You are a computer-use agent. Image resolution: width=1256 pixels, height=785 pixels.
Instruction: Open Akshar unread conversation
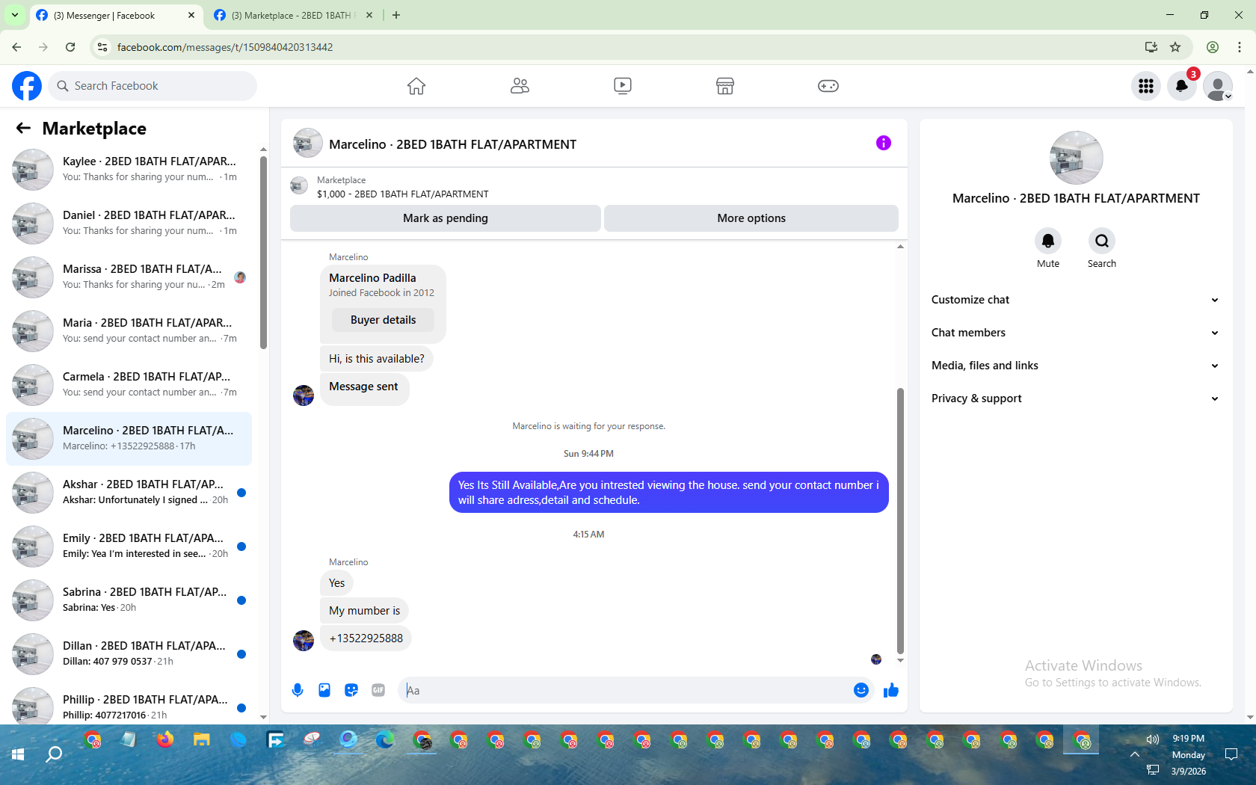(129, 493)
